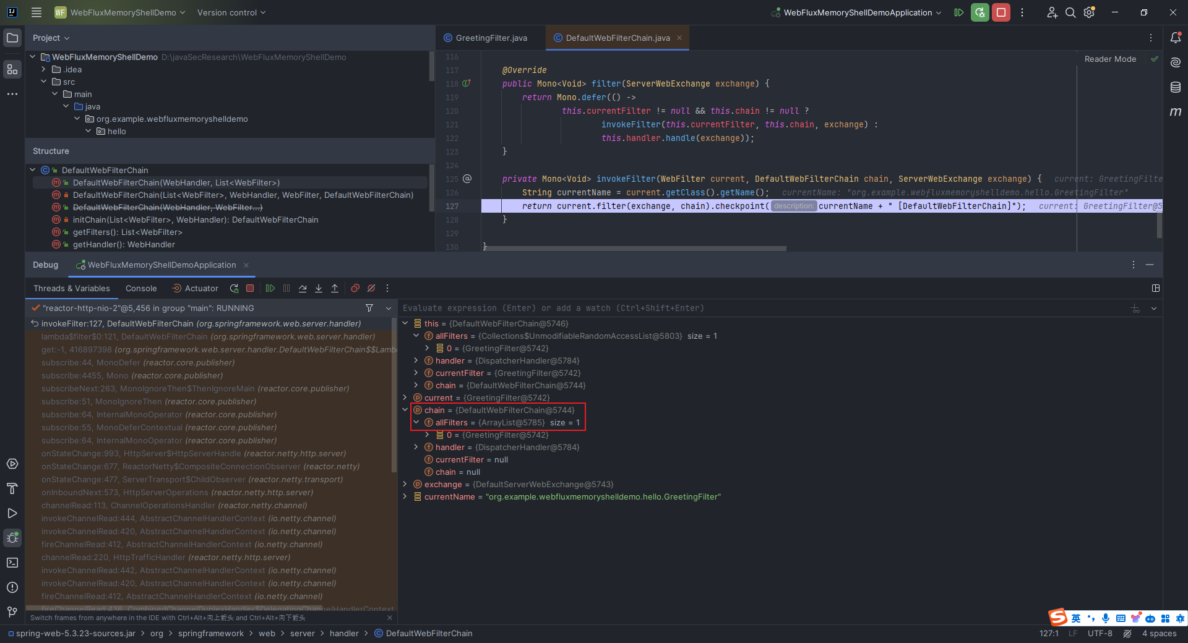Click Step Over in debug toolbar
This screenshot has height=643, width=1188.
tap(303, 288)
